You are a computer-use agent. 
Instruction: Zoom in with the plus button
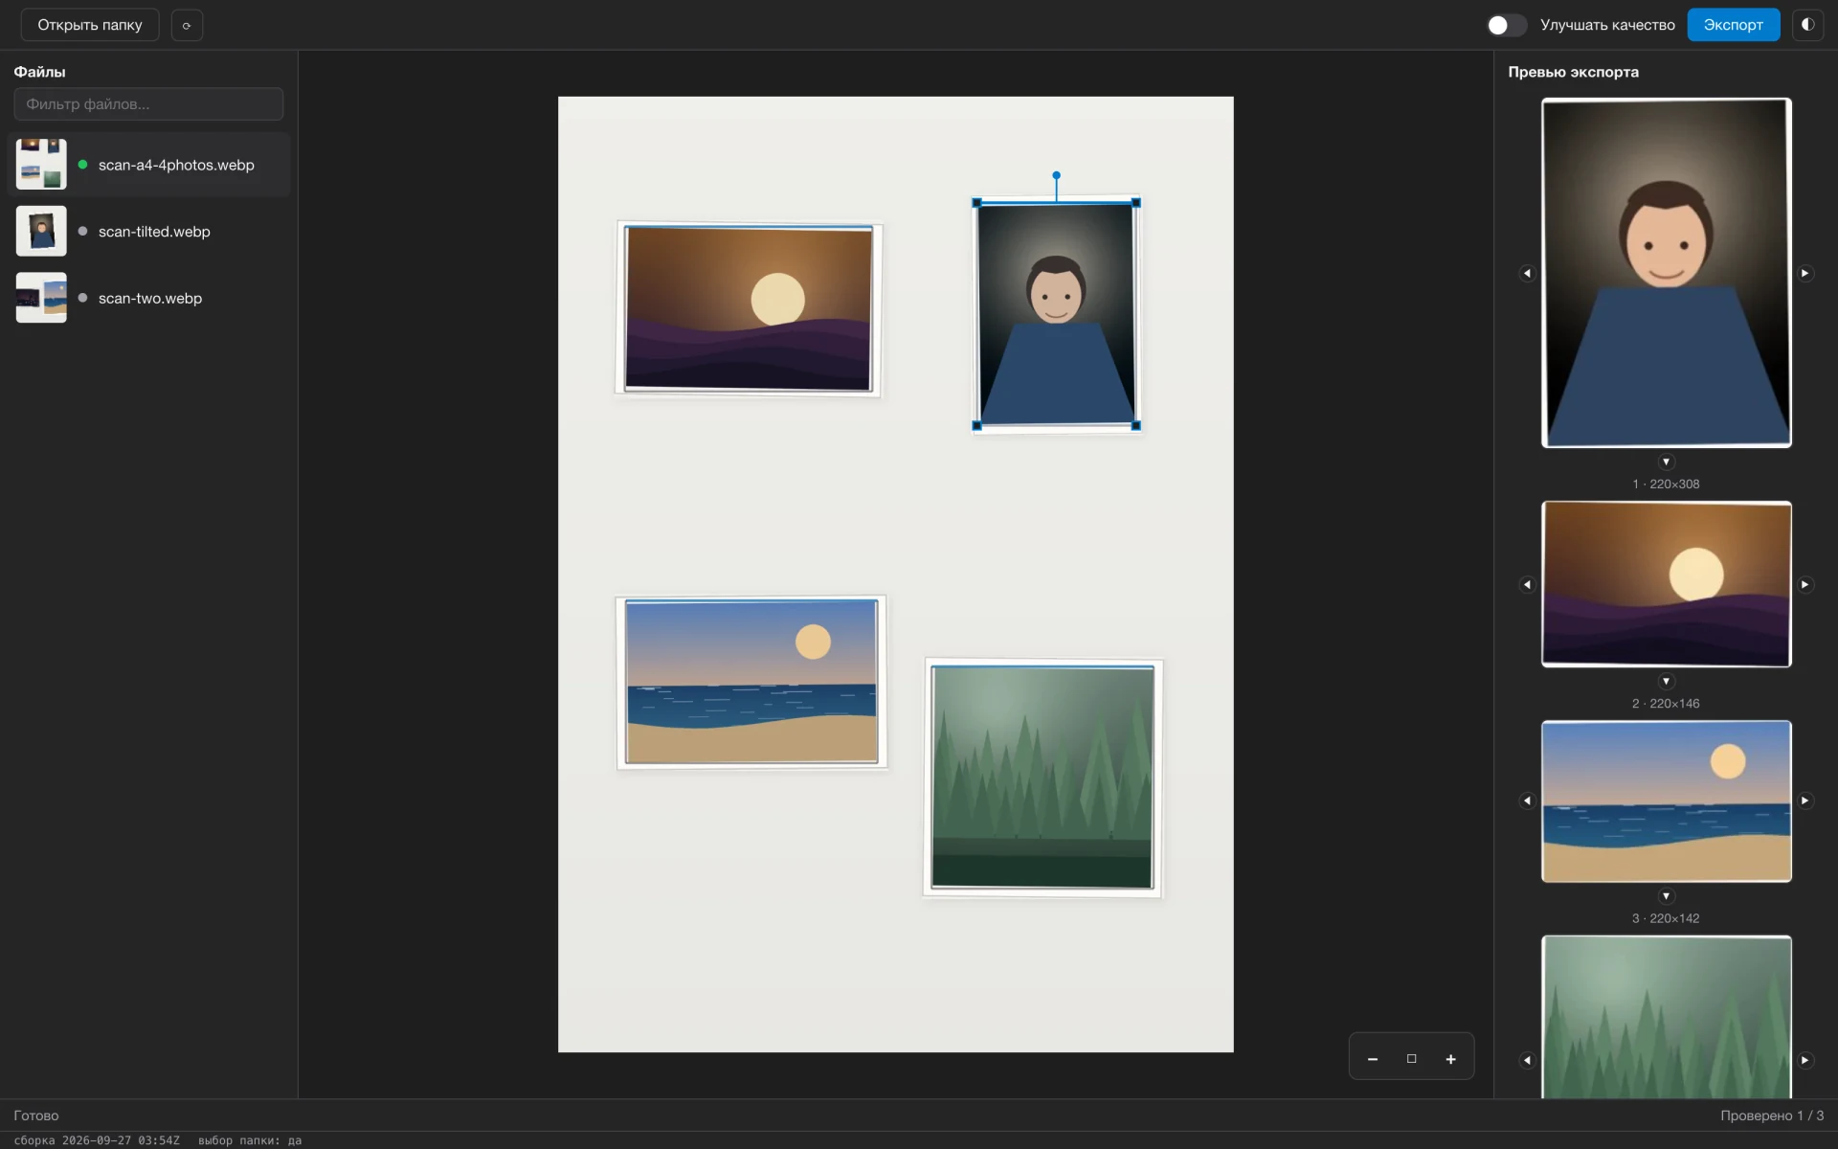(1450, 1059)
